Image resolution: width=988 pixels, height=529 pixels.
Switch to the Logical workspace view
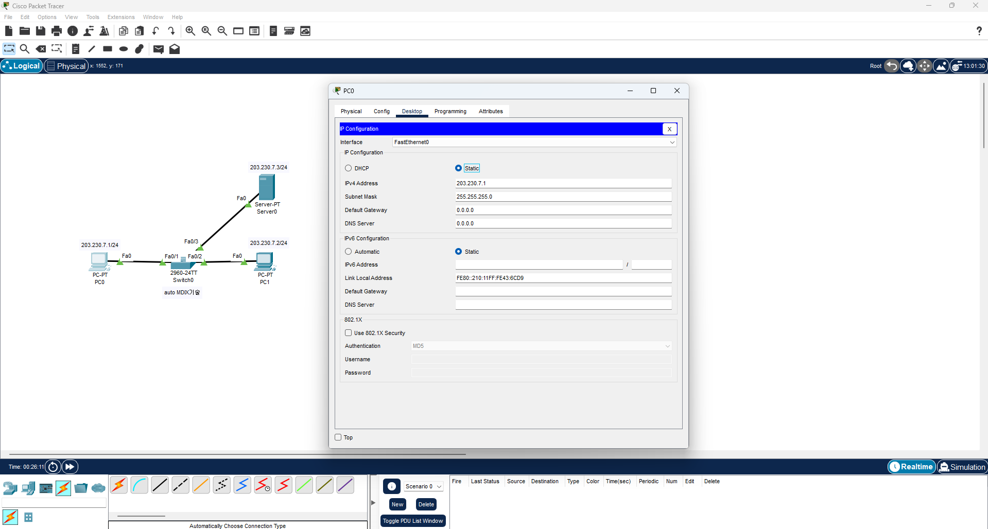pos(22,66)
